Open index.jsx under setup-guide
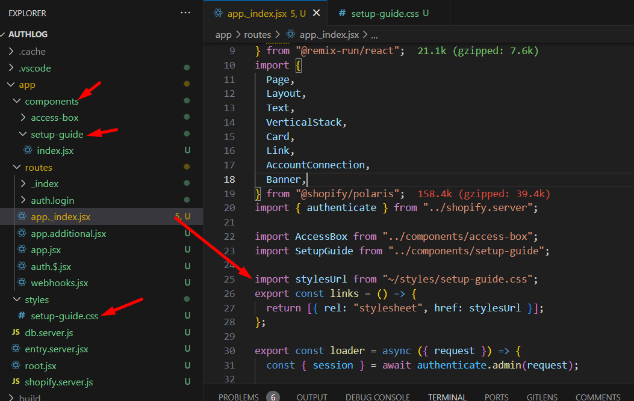This screenshot has height=401, width=634. point(55,151)
